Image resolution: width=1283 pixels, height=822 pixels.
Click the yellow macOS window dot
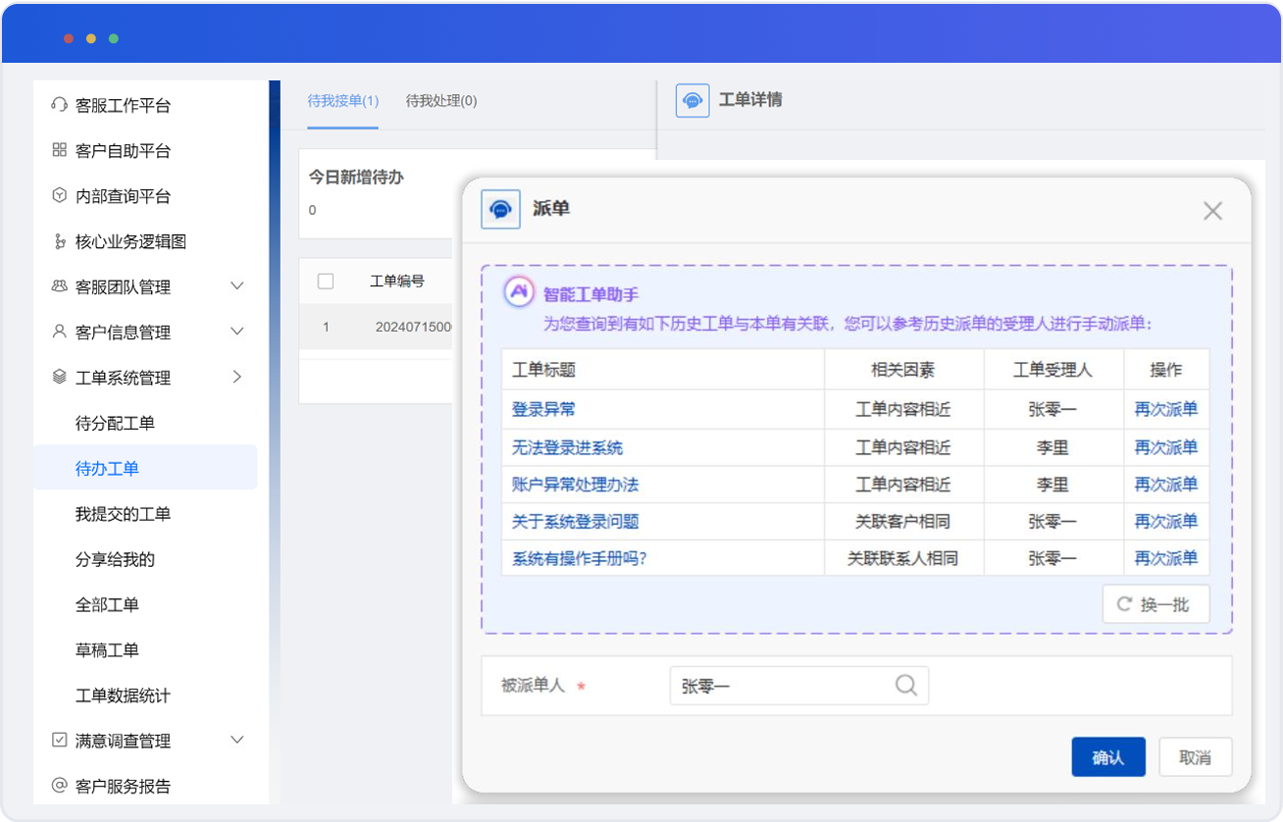(91, 38)
